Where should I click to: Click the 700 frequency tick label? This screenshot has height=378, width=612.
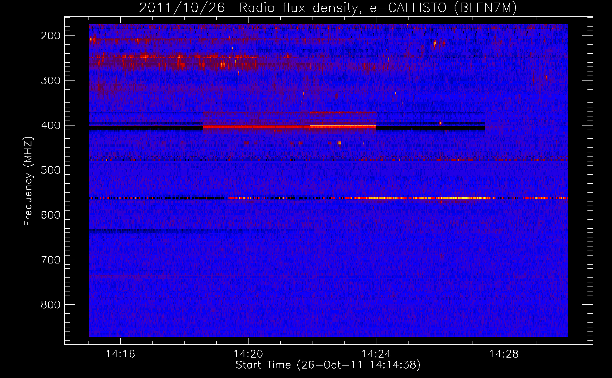click(51, 260)
